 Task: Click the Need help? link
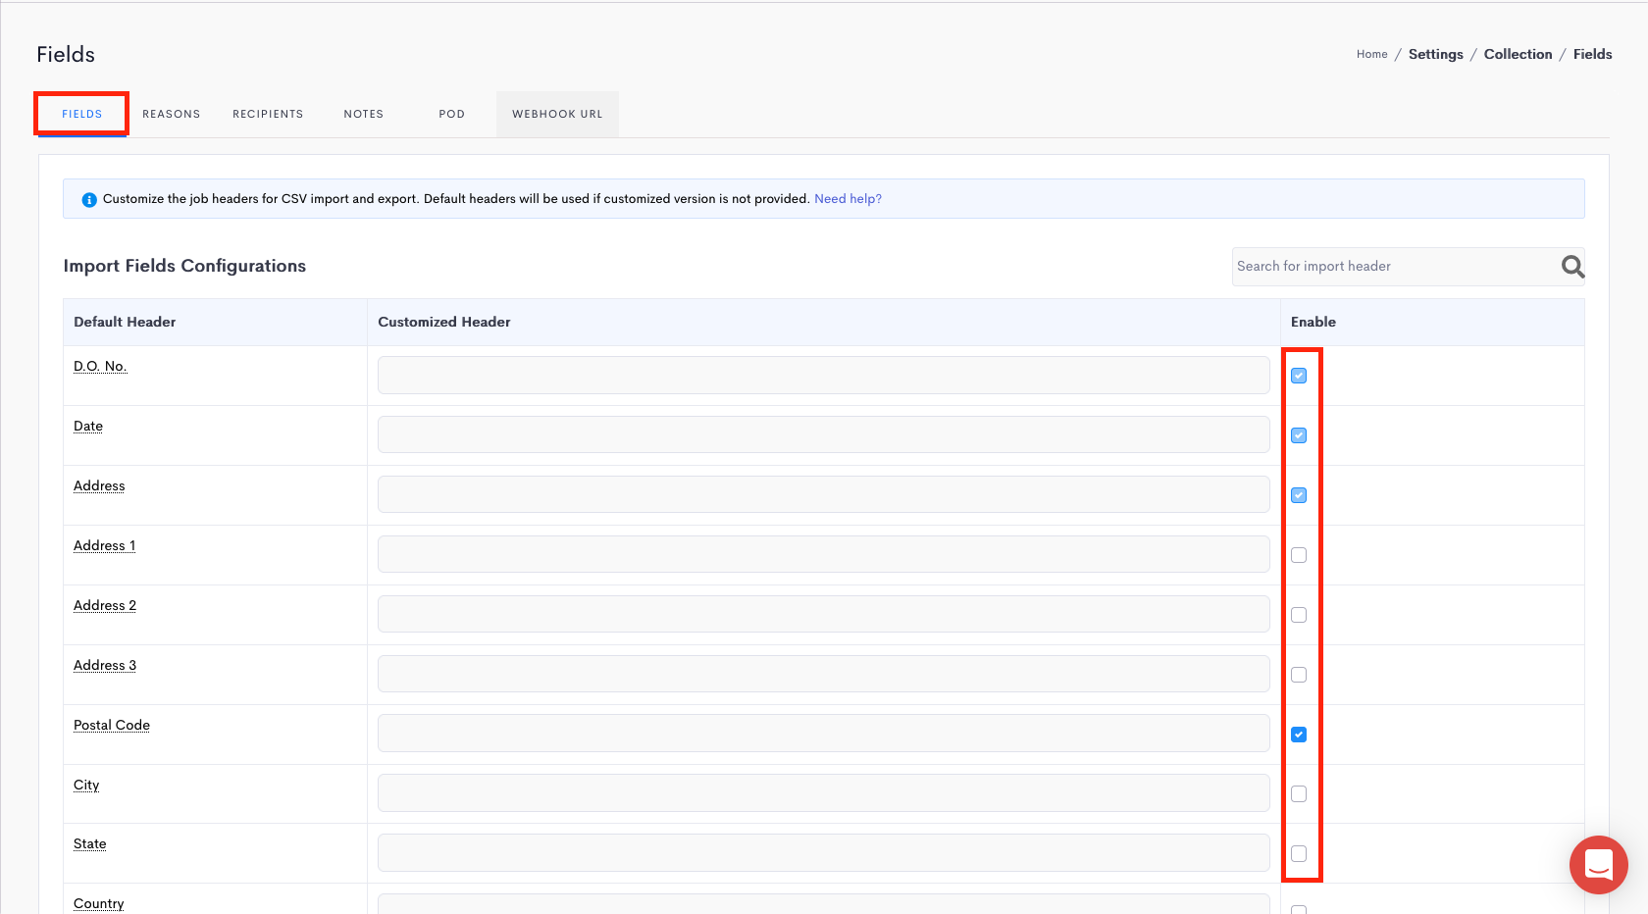848,199
